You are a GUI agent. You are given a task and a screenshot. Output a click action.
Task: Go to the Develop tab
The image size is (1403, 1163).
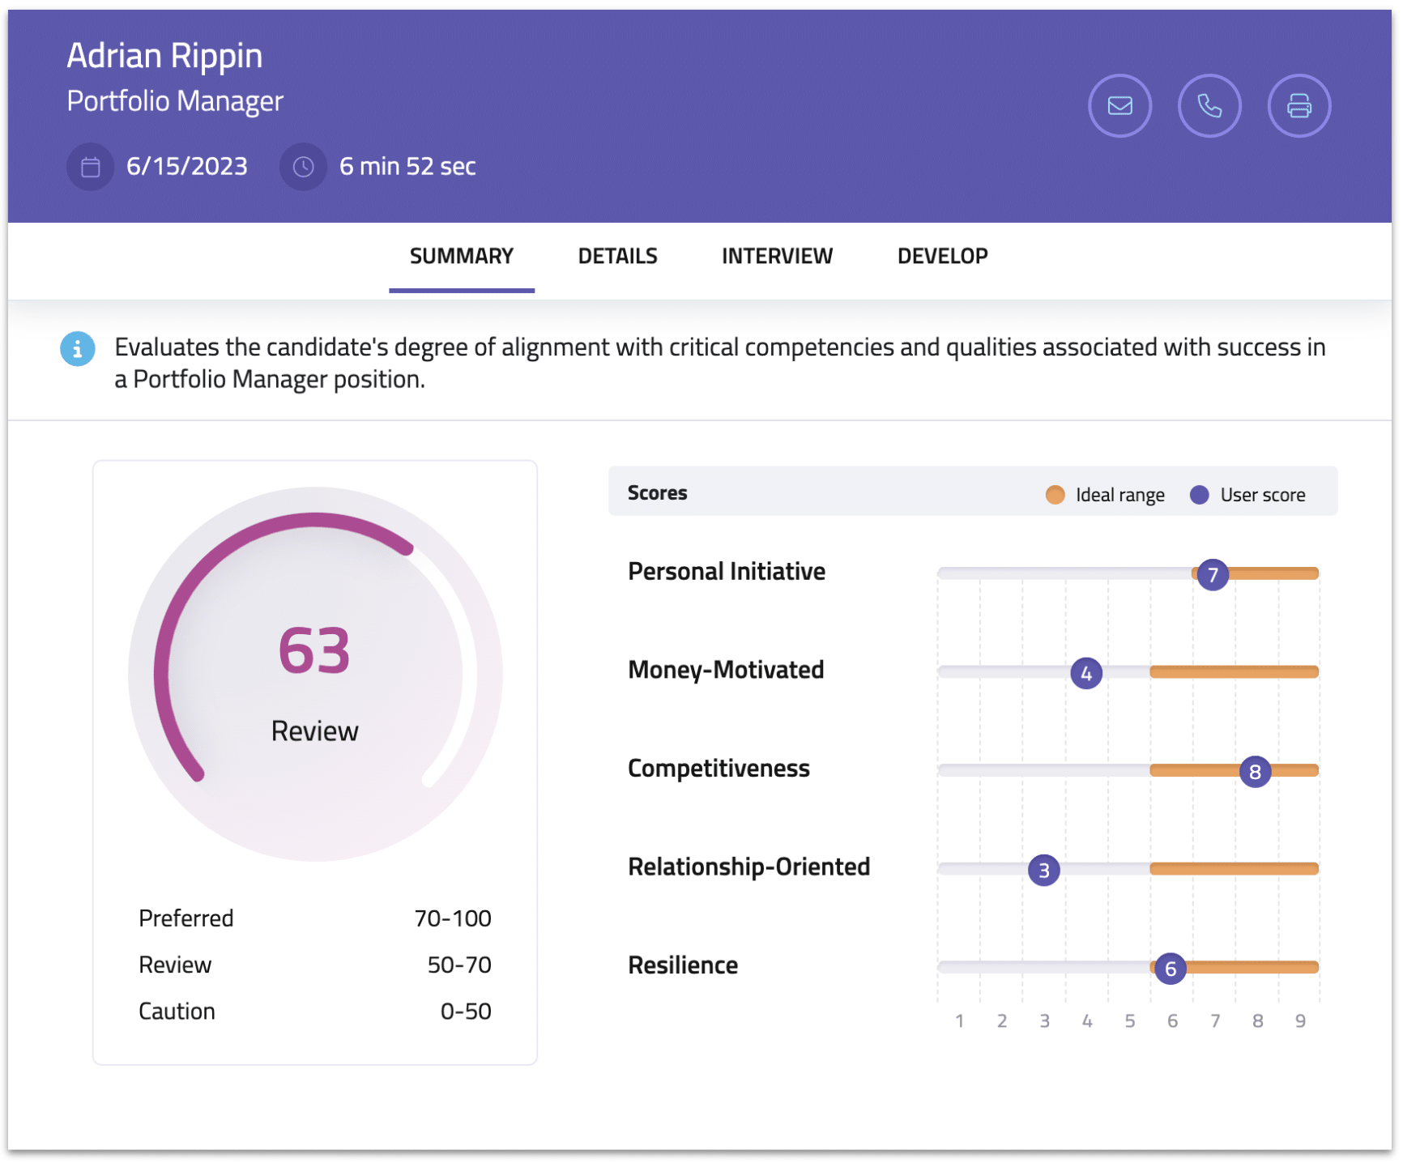pyautogui.click(x=942, y=257)
